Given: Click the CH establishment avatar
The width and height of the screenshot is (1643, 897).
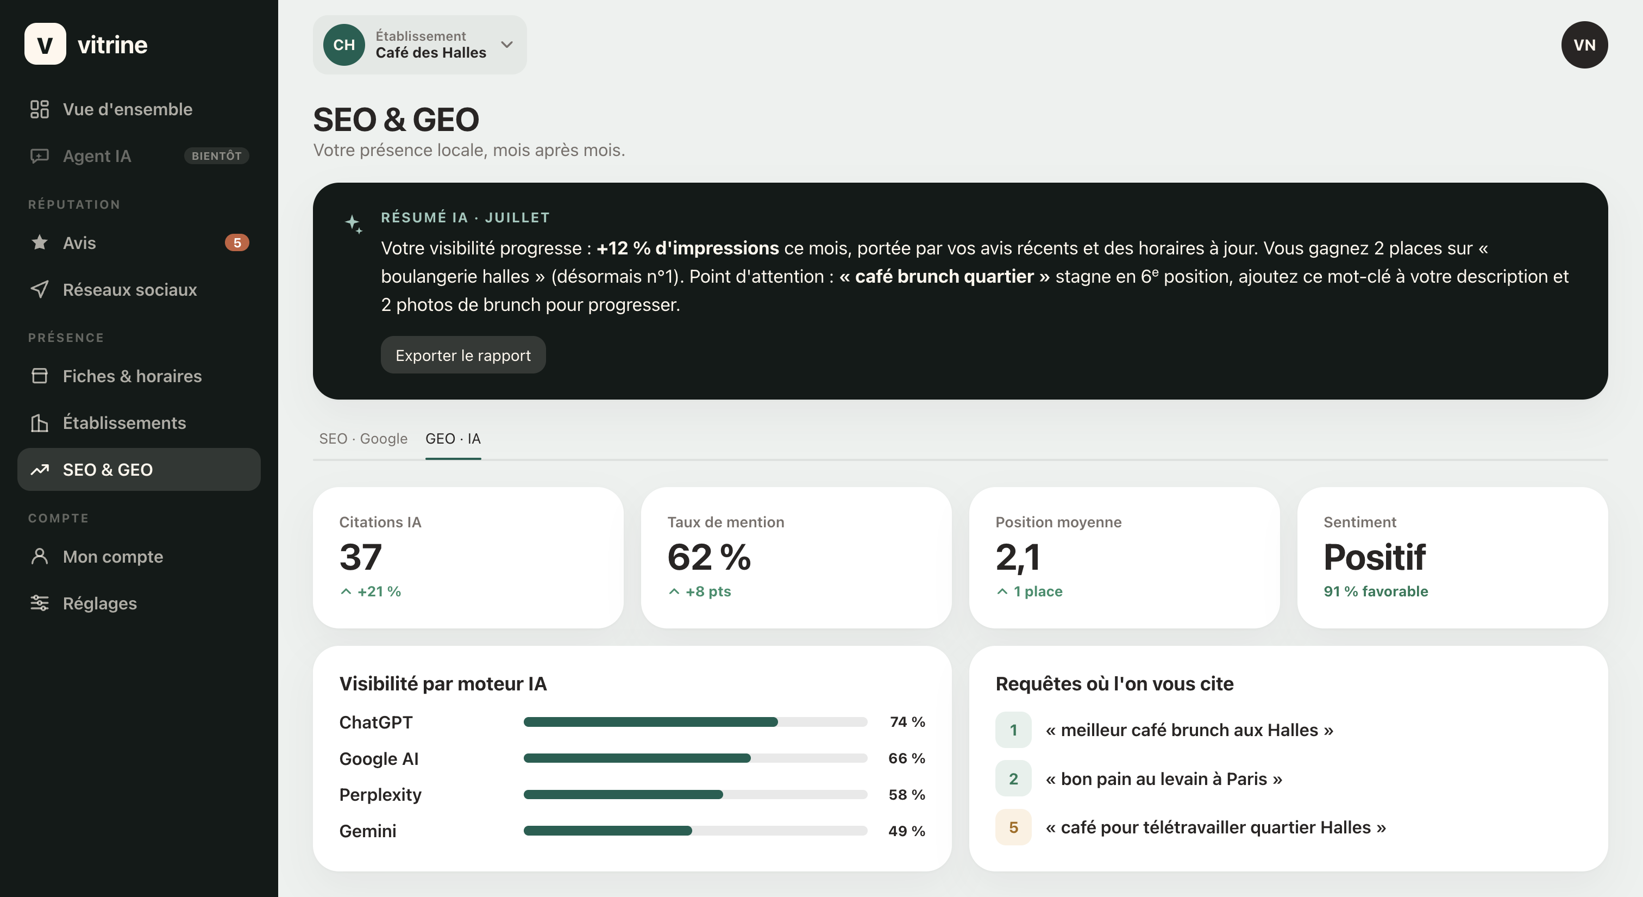Looking at the screenshot, I should tap(344, 45).
